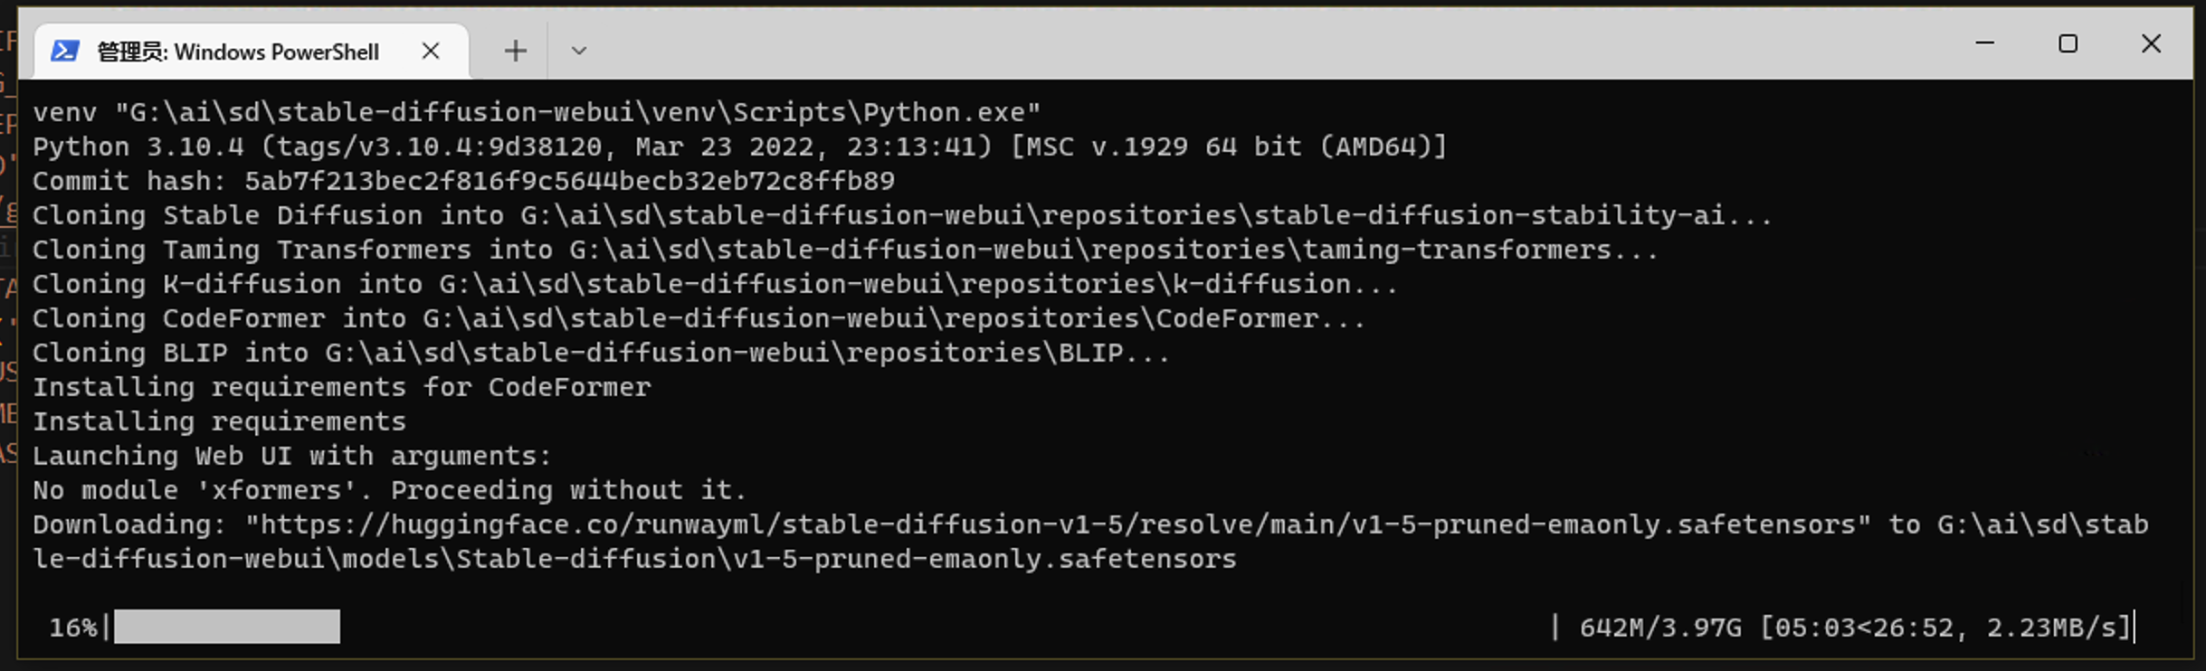
Task: Click the download progress bar
Action: pyautogui.click(x=226, y=627)
